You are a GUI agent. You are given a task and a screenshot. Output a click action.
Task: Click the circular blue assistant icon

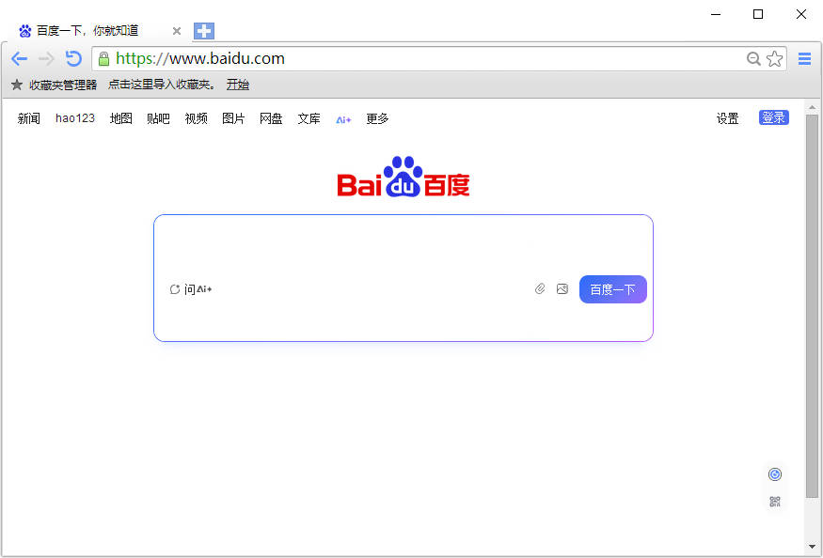point(775,474)
